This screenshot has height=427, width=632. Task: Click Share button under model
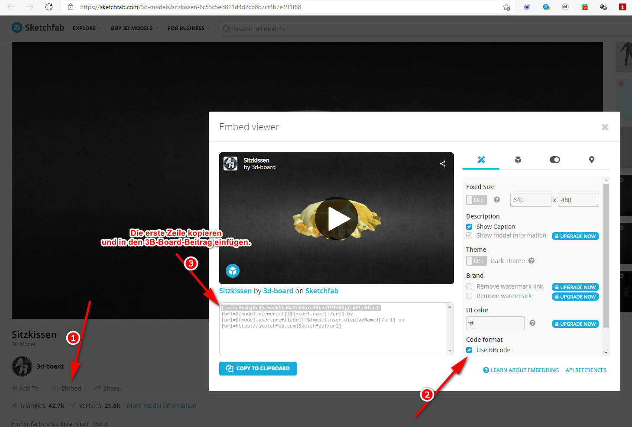107,388
